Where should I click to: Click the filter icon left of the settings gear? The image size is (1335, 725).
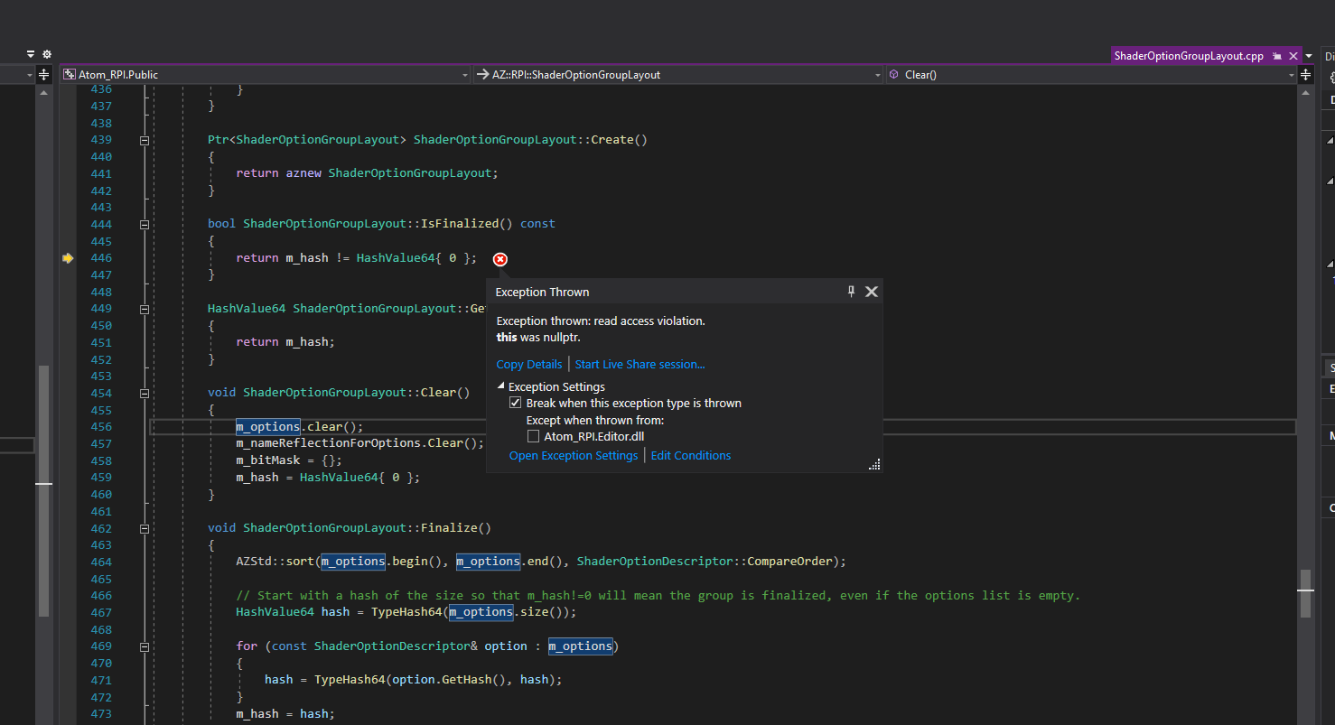pyautogui.click(x=30, y=54)
